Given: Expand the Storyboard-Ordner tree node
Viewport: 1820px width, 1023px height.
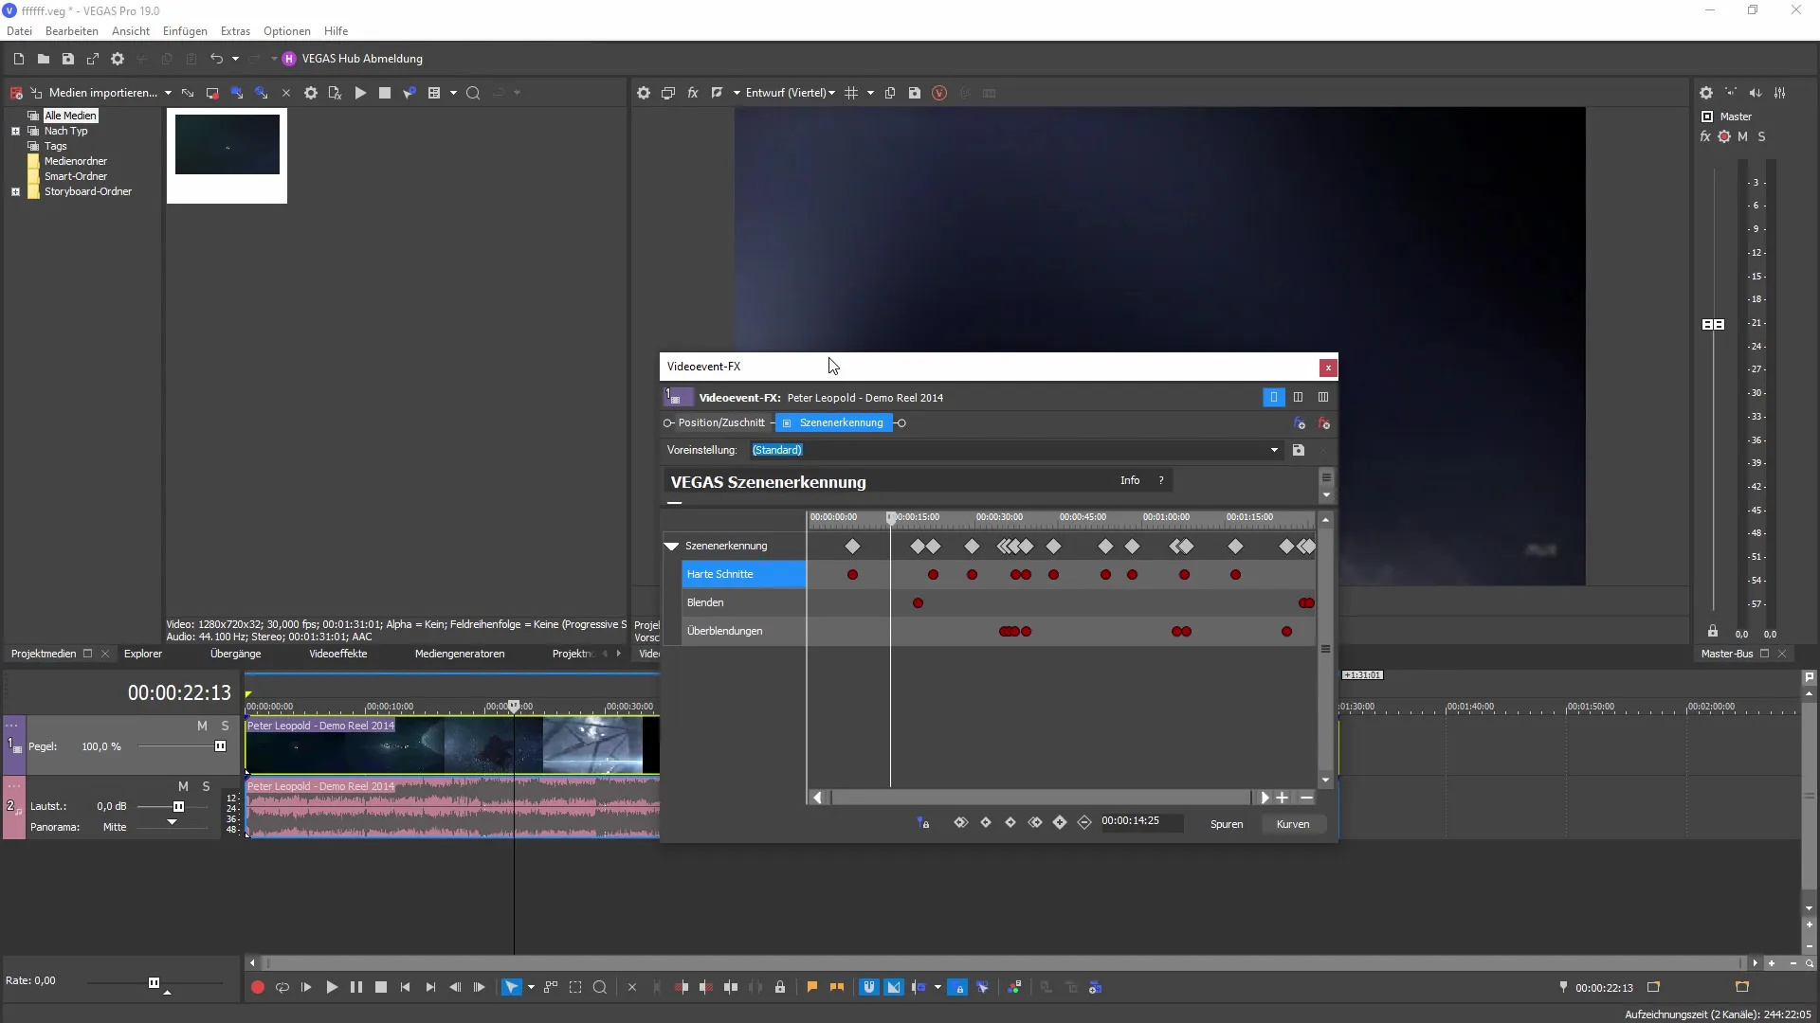Looking at the screenshot, I should pos(15,191).
